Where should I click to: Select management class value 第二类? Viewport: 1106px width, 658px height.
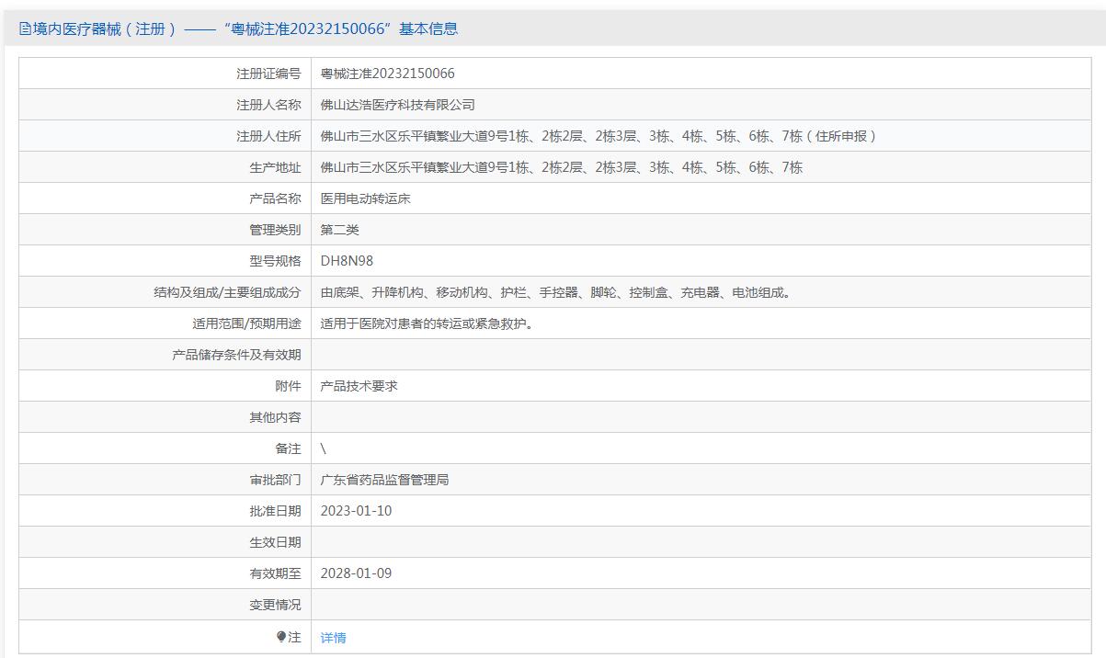[339, 230]
